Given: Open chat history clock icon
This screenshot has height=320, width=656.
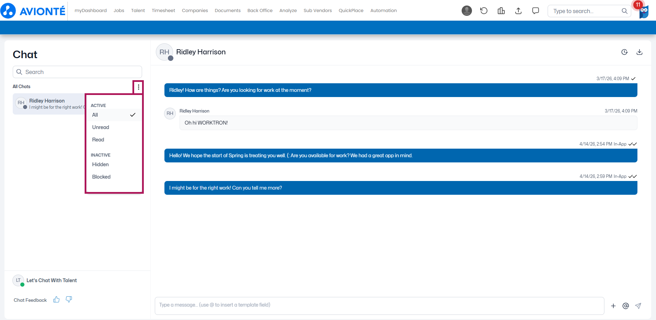Looking at the screenshot, I should (624, 52).
